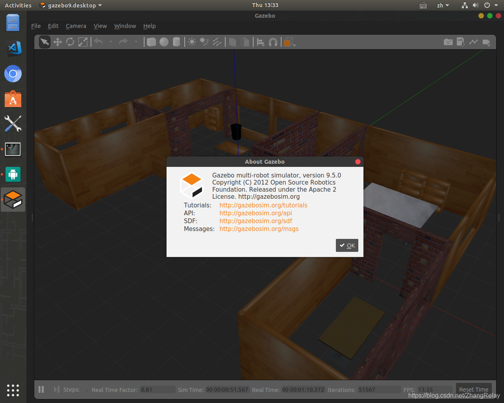Click the Thu 13:33 clock
Viewport: 504px width, 403px height.
(x=265, y=6)
